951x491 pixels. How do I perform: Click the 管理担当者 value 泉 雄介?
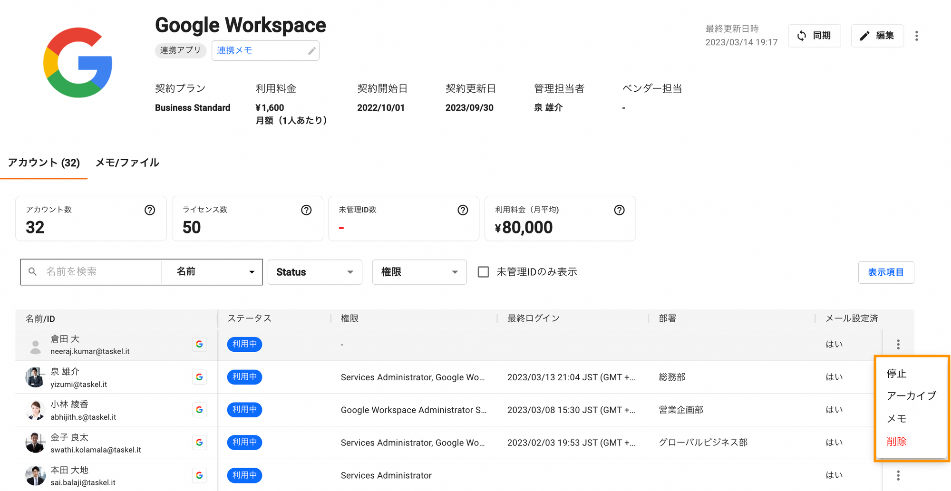pyautogui.click(x=548, y=108)
